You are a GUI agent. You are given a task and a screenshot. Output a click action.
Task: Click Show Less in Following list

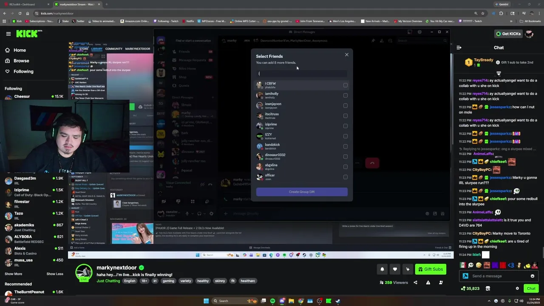[x=55, y=274]
